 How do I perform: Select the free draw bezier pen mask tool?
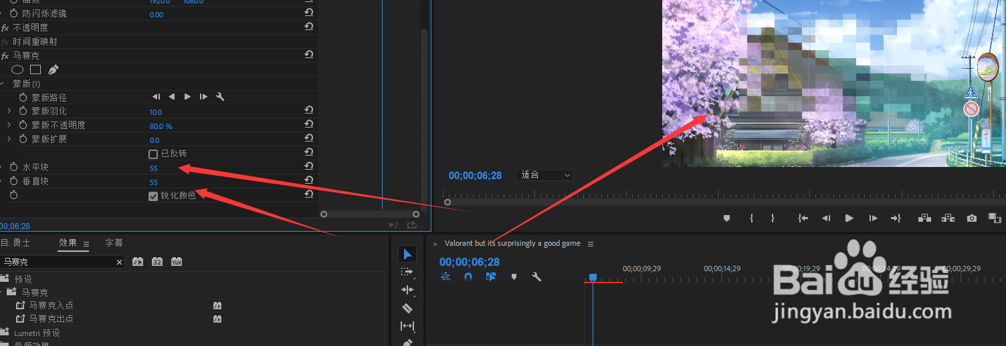pyautogui.click(x=54, y=69)
